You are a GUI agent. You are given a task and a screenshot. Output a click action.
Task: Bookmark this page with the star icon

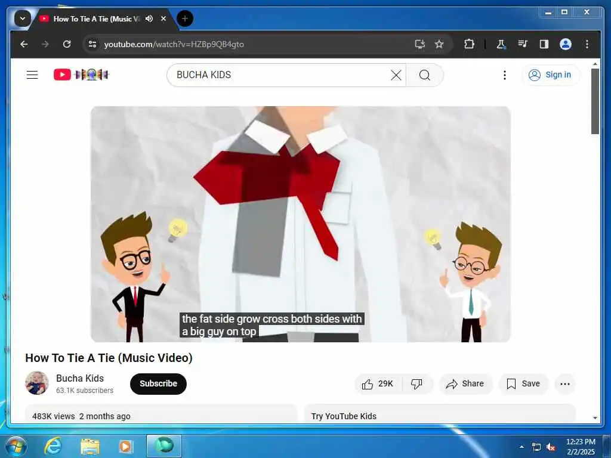[x=439, y=44]
